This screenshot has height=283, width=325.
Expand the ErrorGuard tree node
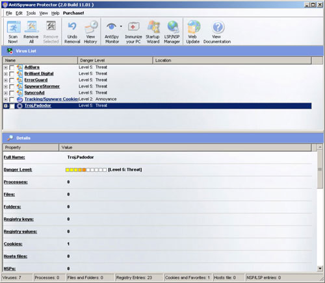(6, 80)
